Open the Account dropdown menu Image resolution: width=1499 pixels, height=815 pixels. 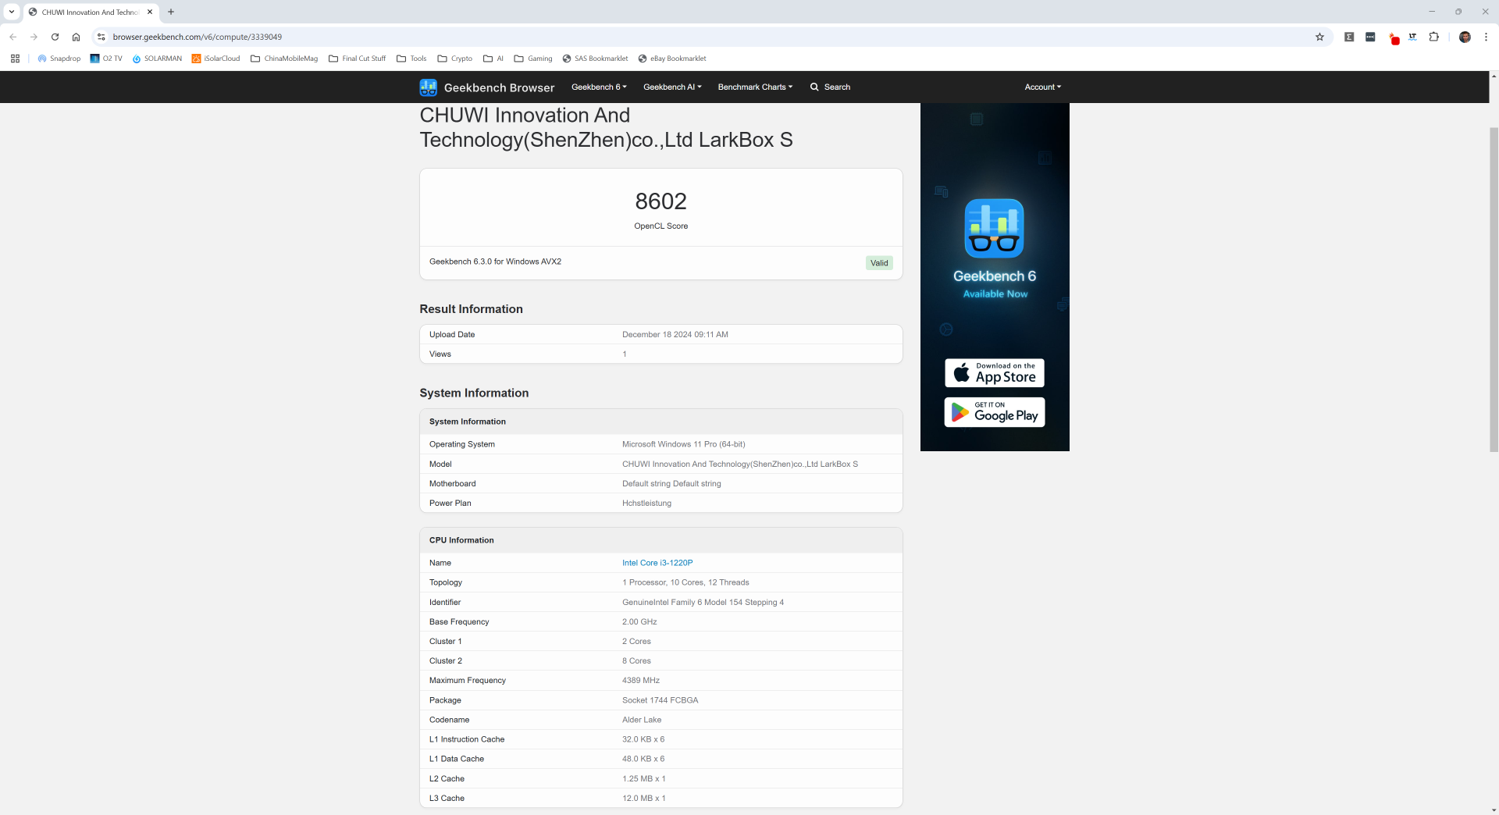tap(1042, 87)
